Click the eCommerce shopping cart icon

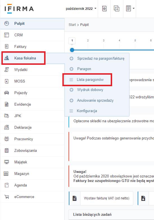pos(6,197)
